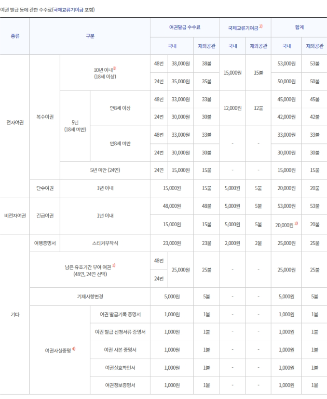Select the 42불 total value
The image size is (327, 399).
(x=314, y=117)
